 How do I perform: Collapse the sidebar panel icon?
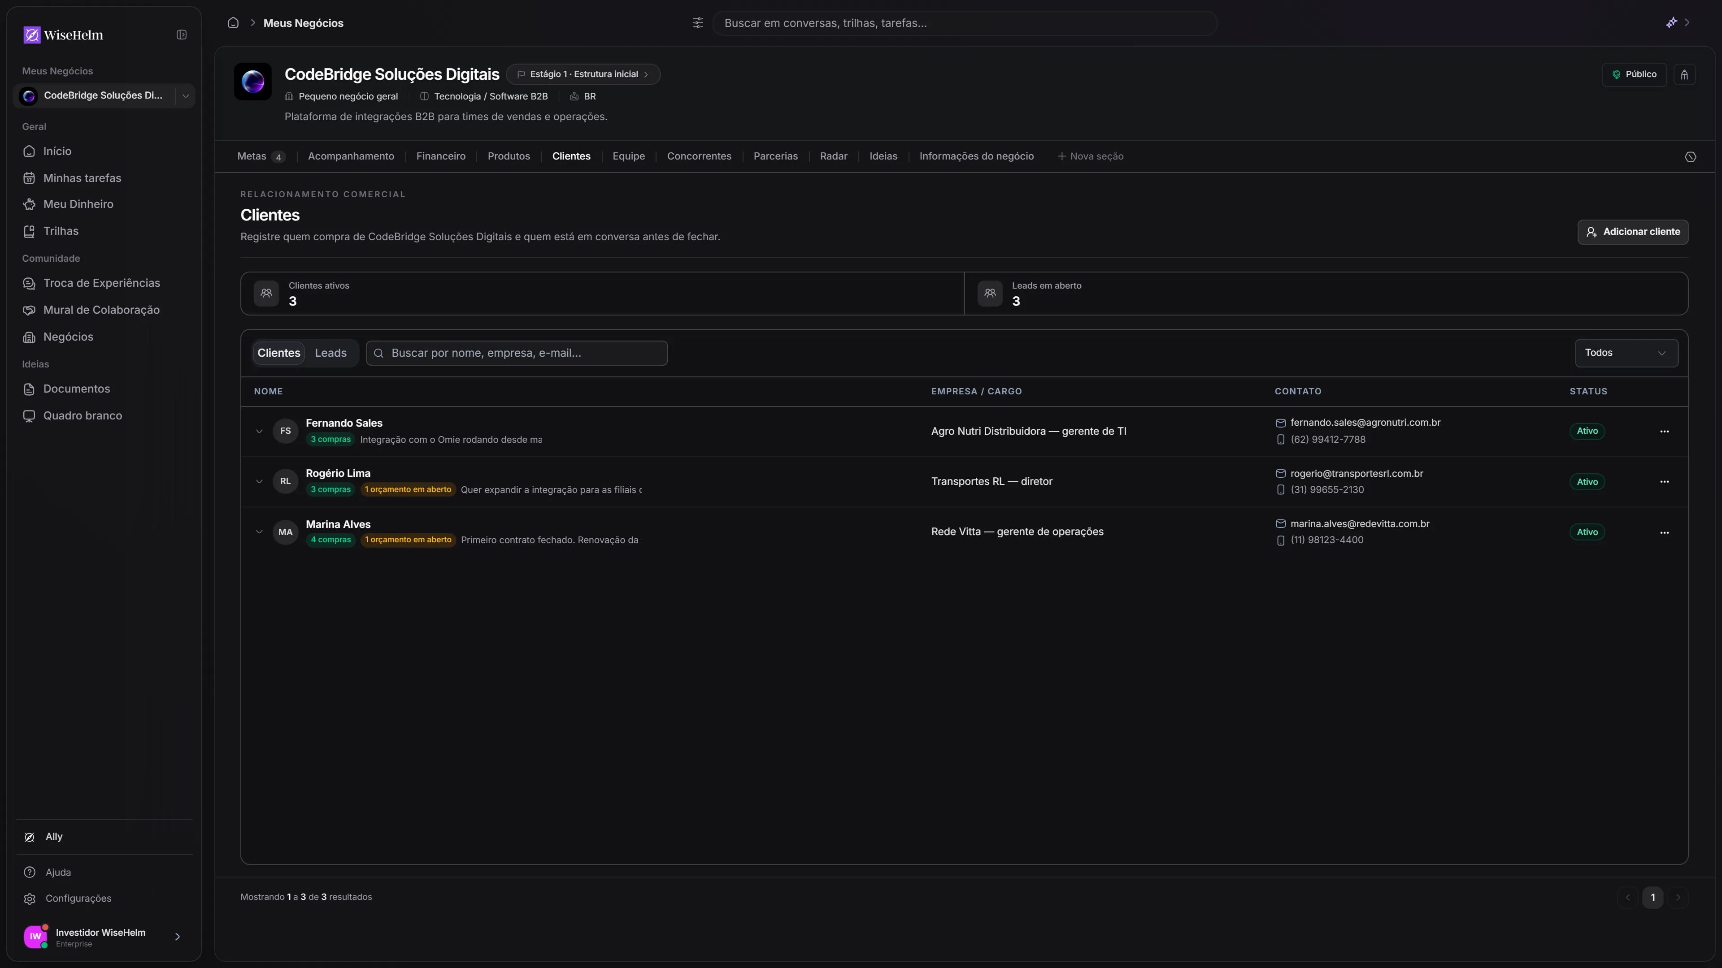click(x=181, y=35)
